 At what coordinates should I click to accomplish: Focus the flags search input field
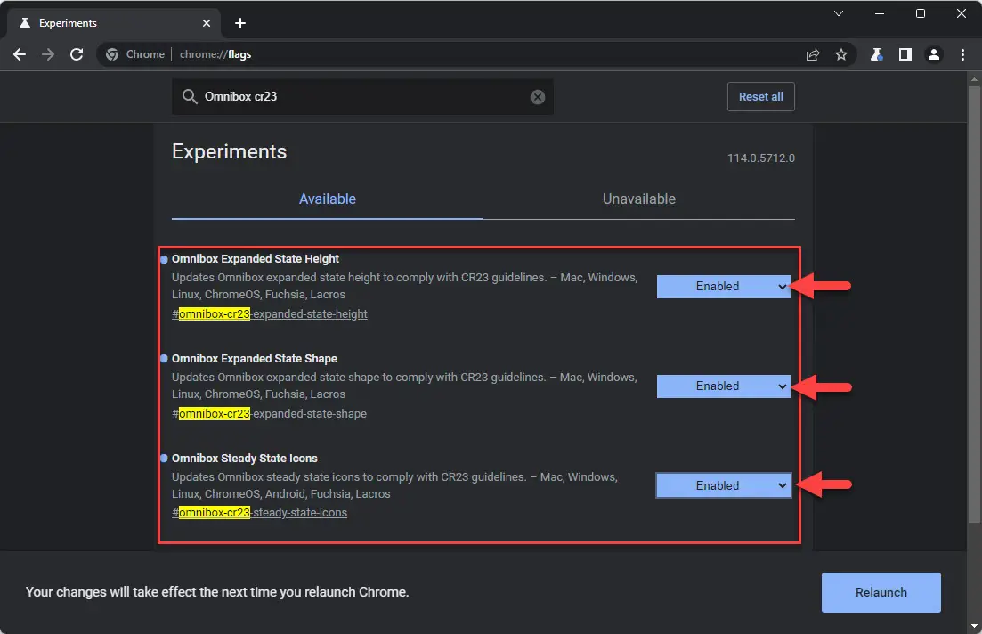click(x=362, y=96)
